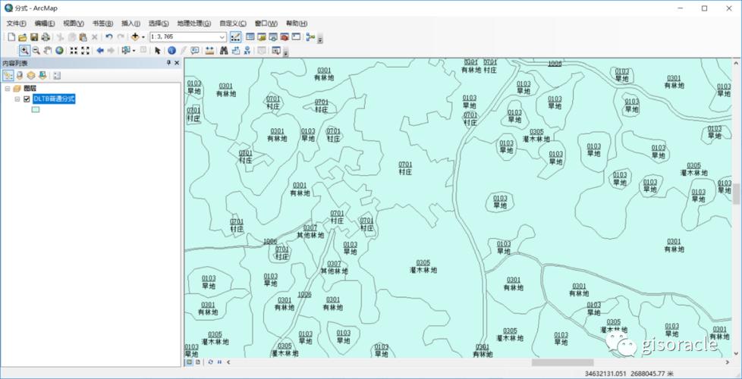List layers by visibility

[31, 75]
